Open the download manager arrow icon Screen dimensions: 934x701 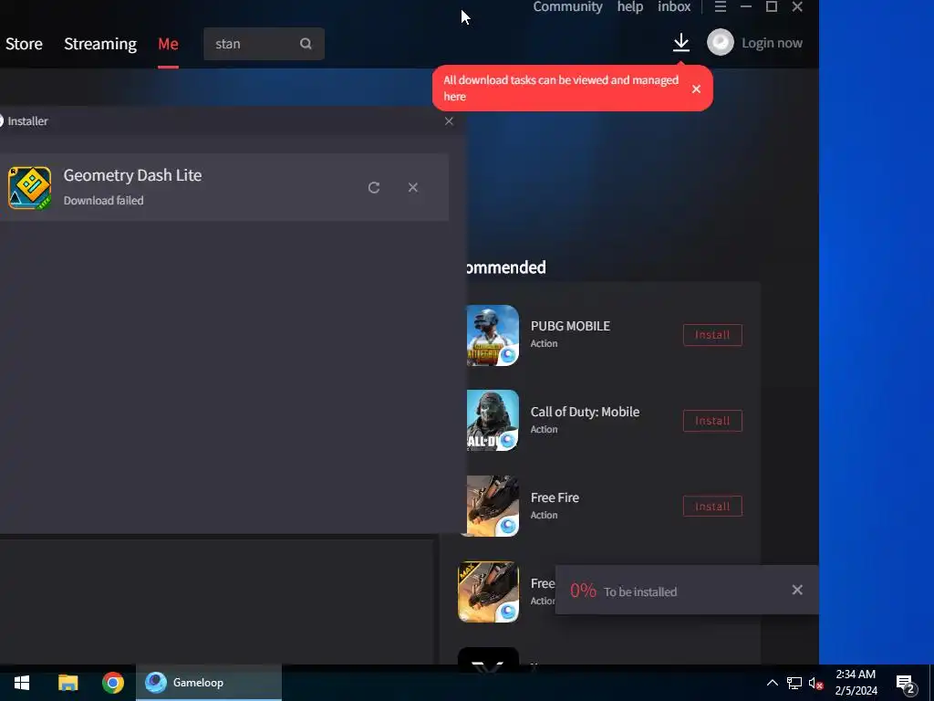tap(680, 42)
